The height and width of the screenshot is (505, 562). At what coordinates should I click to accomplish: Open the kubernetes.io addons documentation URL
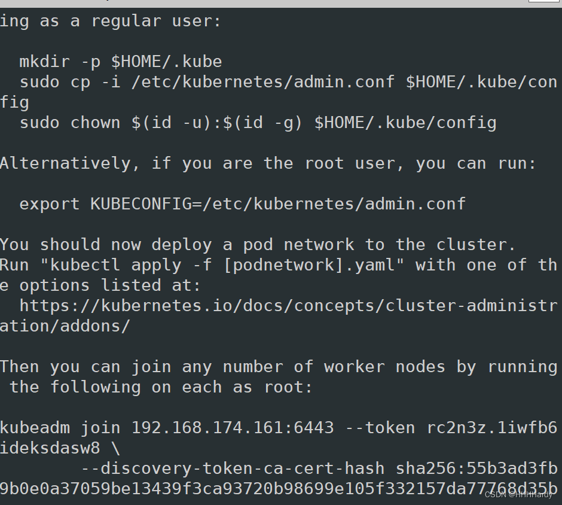[x=288, y=306]
